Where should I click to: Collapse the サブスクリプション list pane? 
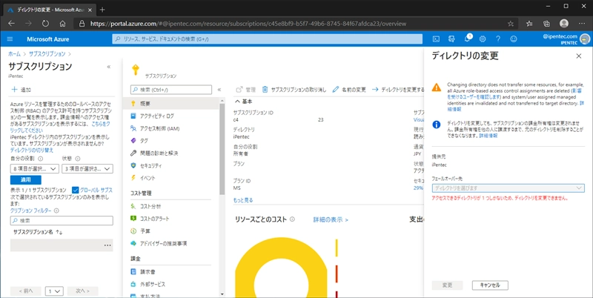109,67
